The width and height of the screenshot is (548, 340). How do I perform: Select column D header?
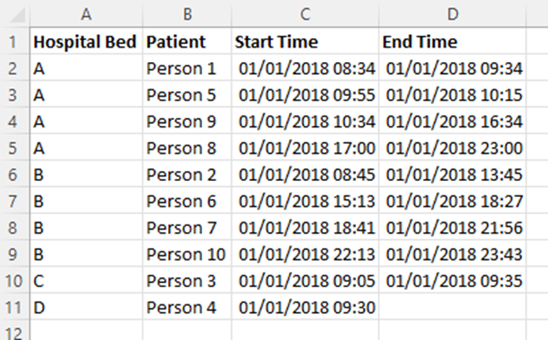tap(452, 14)
